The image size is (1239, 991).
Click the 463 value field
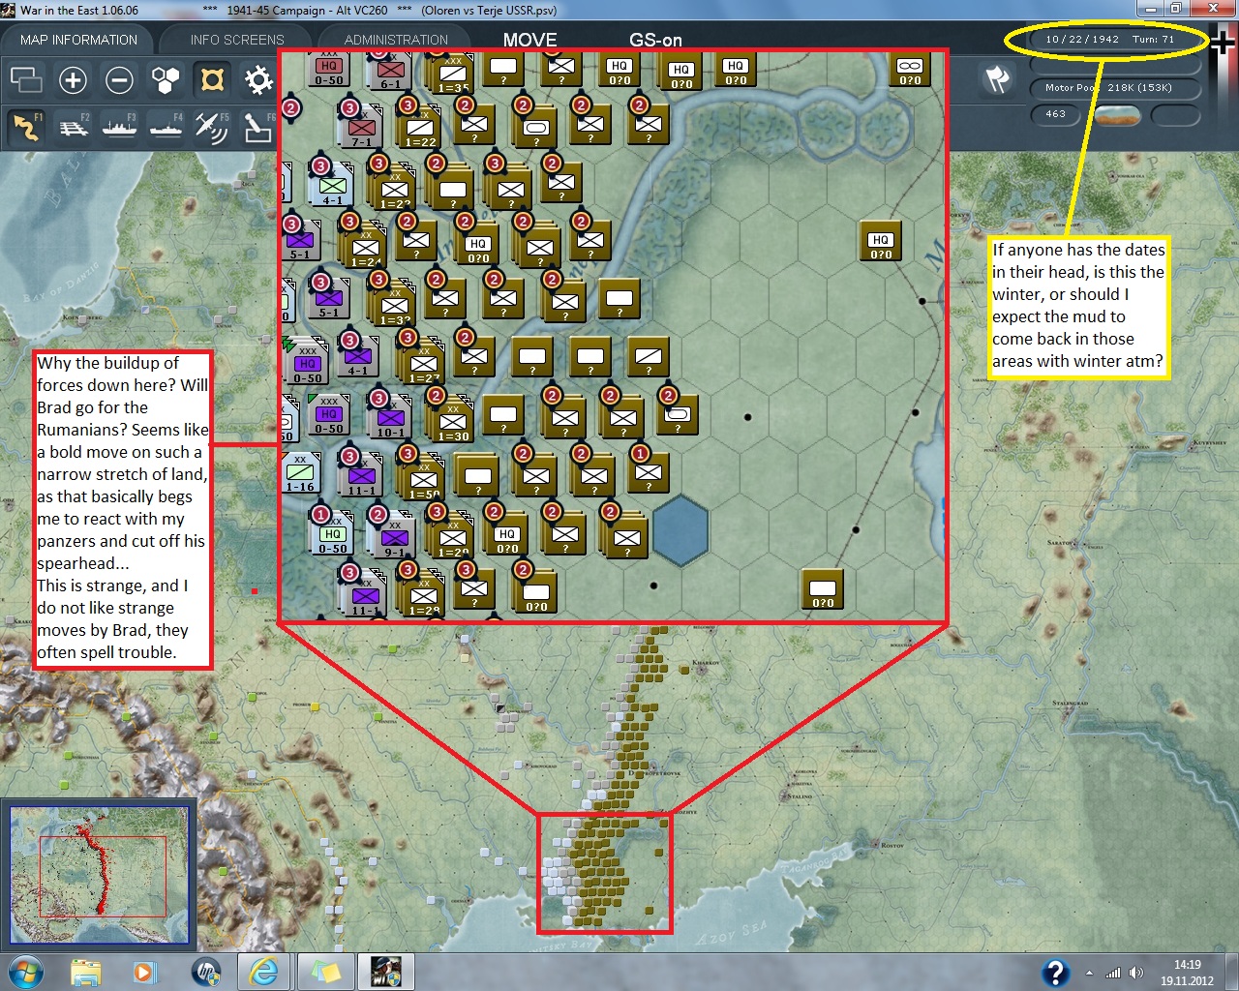click(1056, 114)
